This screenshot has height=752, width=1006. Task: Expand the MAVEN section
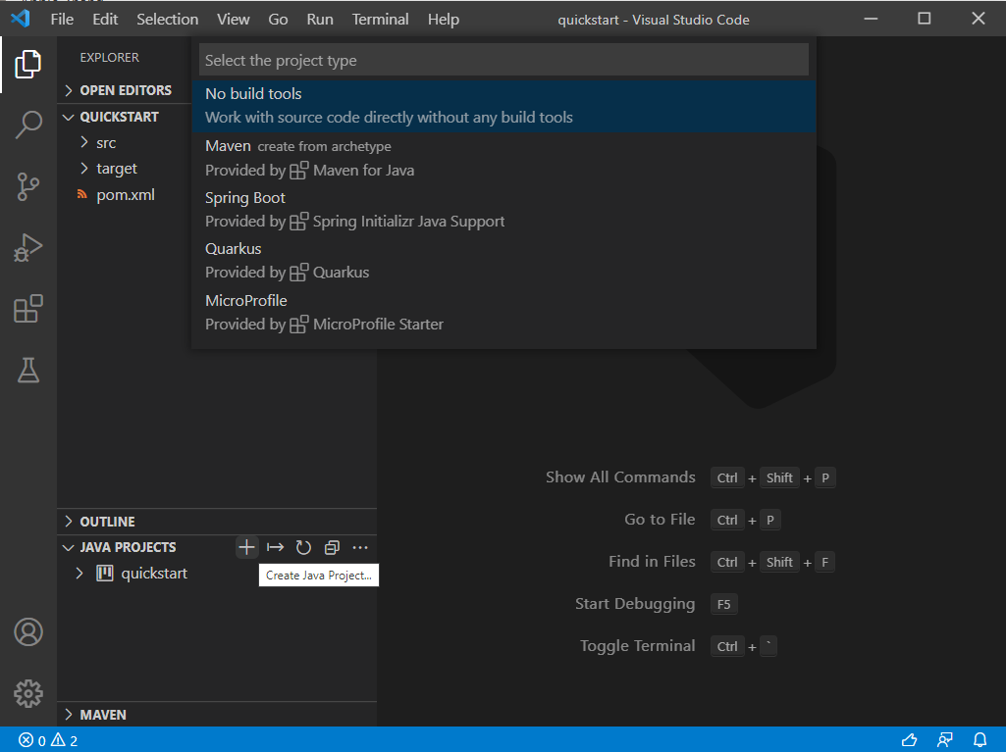(102, 715)
